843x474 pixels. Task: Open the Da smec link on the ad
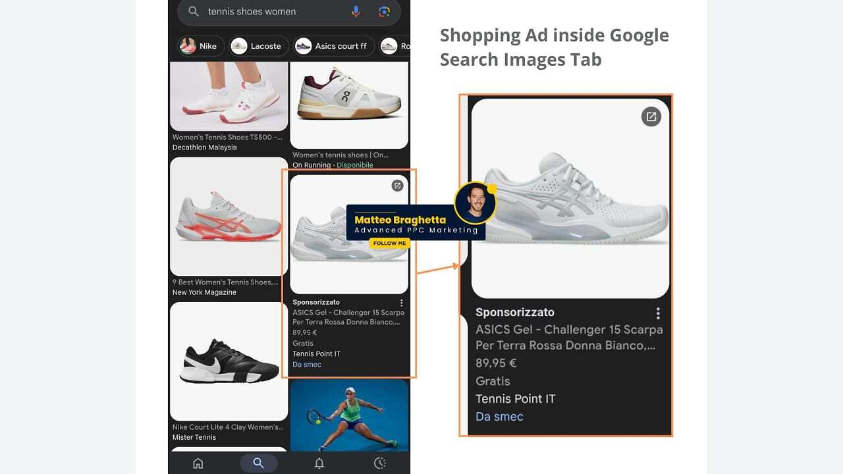306,364
